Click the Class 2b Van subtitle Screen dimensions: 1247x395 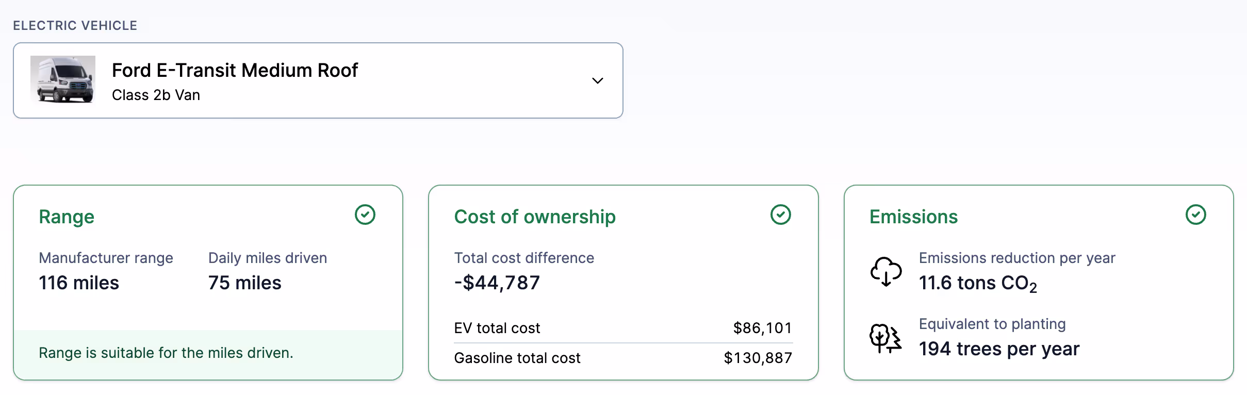pos(156,95)
